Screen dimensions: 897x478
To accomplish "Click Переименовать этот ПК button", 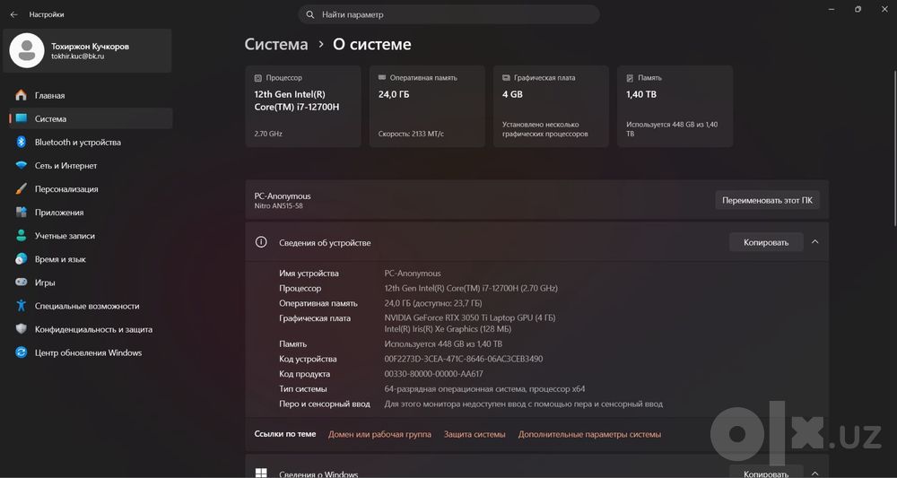I will click(x=767, y=200).
